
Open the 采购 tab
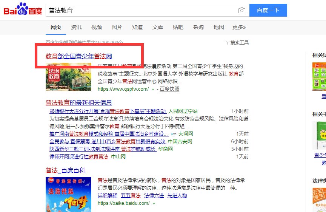198,27
